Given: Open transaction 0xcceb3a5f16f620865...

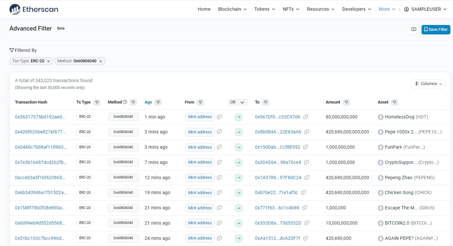Looking at the screenshot, I should coord(41,178).
